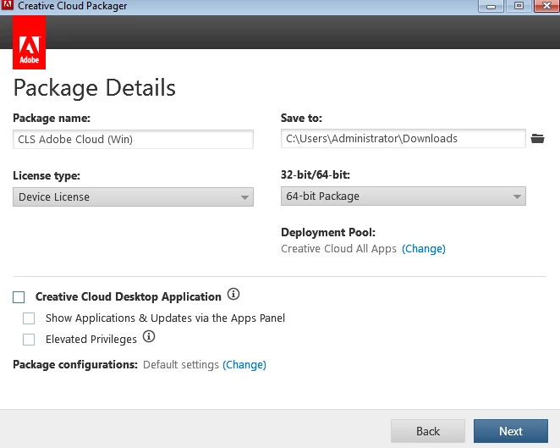This screenshot has height=448, width=560.
Task: Minimize the Creative Cloud Packager window
Action: pyautogui.click(x=491, y=6)
